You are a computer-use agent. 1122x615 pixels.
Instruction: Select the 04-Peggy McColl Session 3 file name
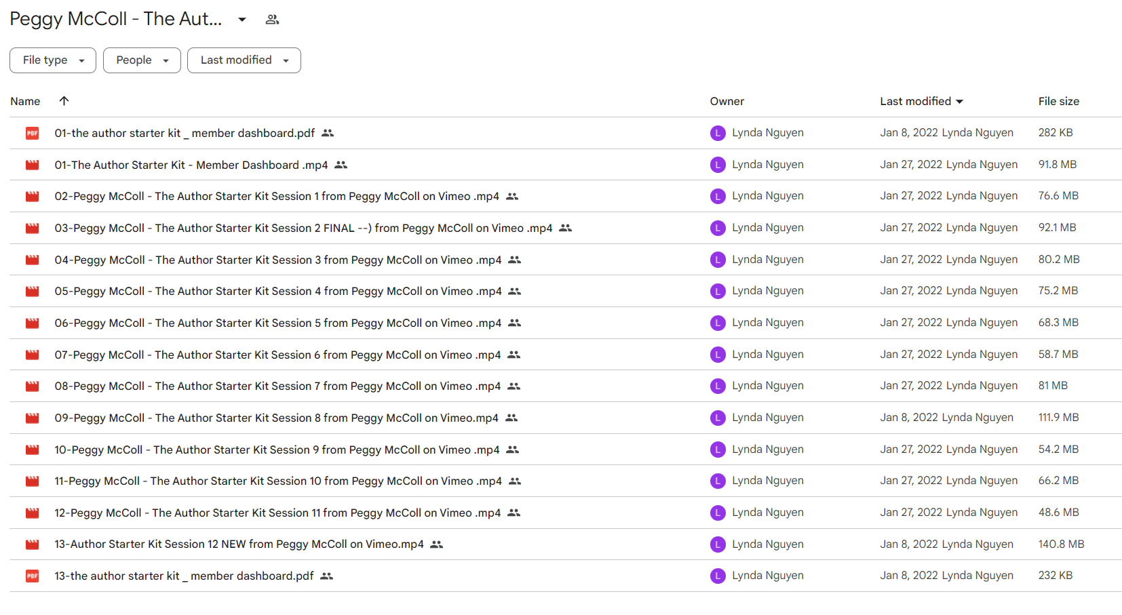coord(278,260)
